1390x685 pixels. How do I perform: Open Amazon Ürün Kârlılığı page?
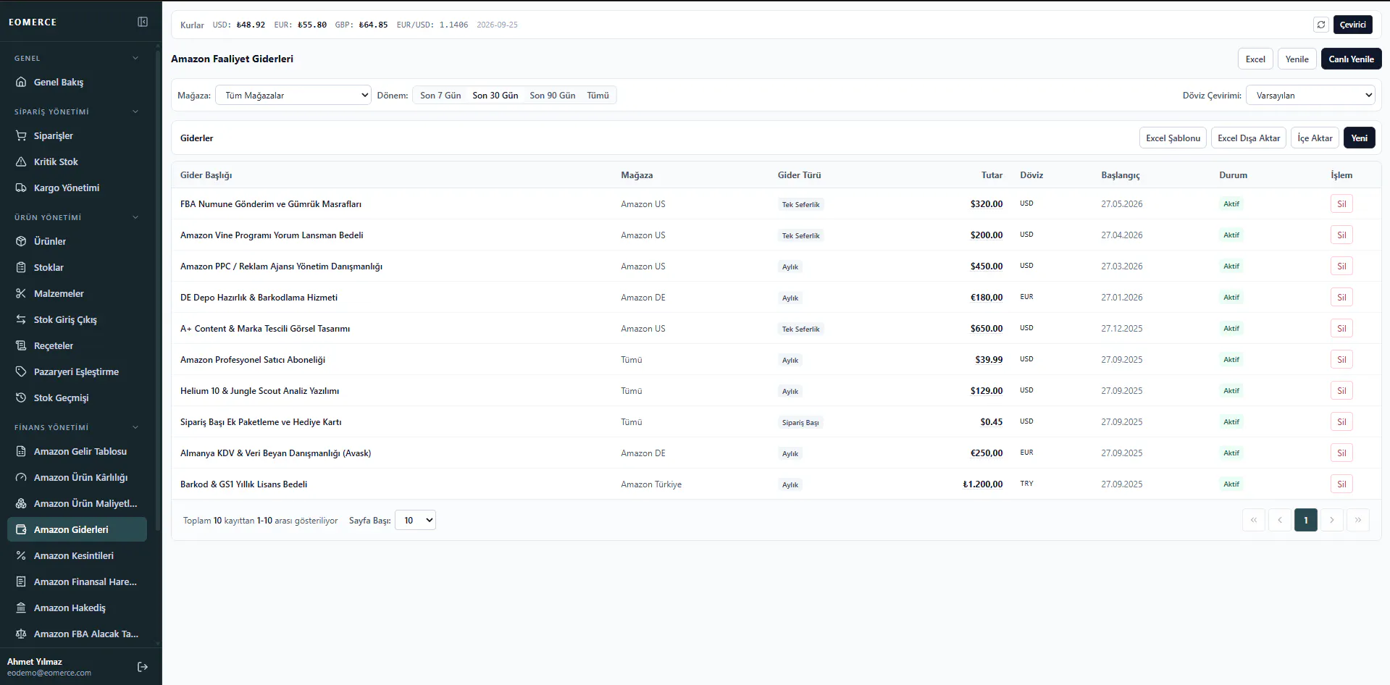pos(77,477)
